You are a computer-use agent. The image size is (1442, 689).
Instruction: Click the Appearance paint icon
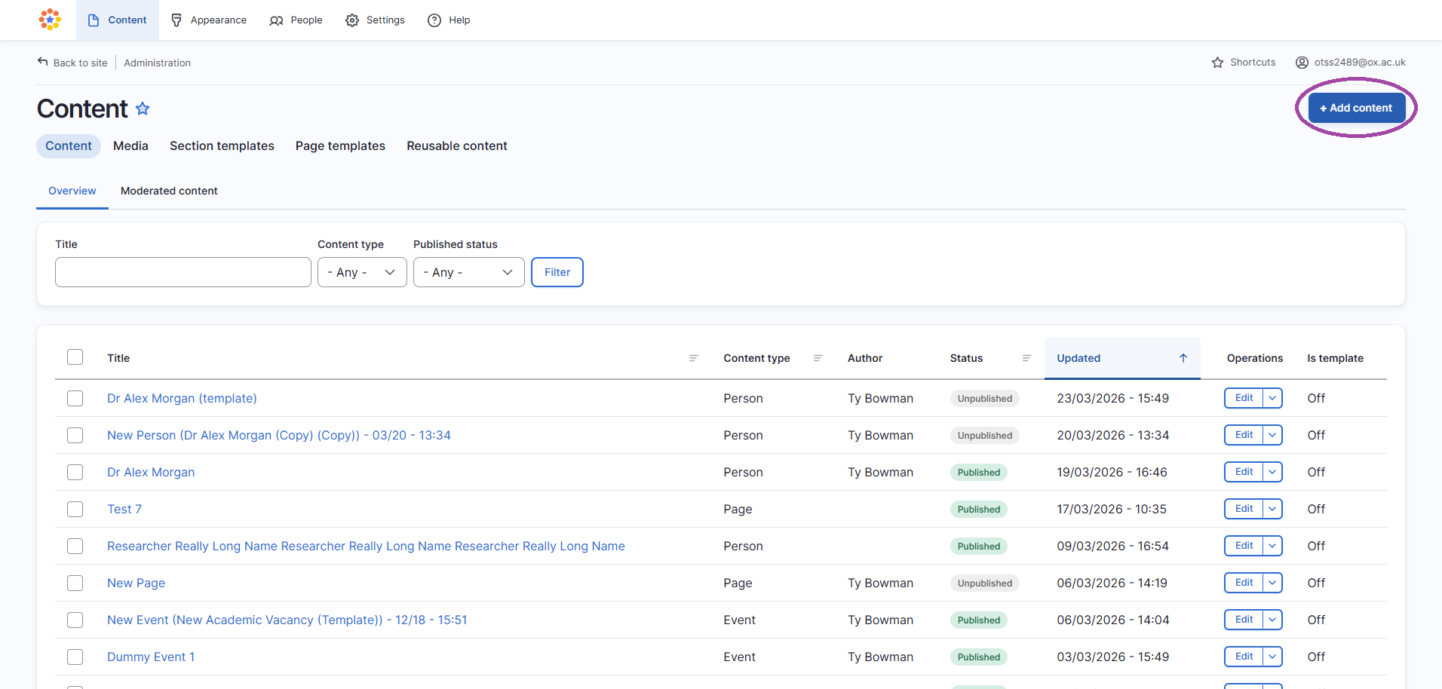pyautogui.click(x=176, y=20)
